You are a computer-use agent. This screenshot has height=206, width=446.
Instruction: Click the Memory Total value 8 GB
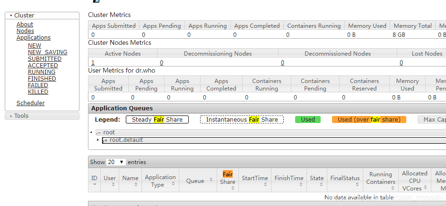(x=399, y=35)
